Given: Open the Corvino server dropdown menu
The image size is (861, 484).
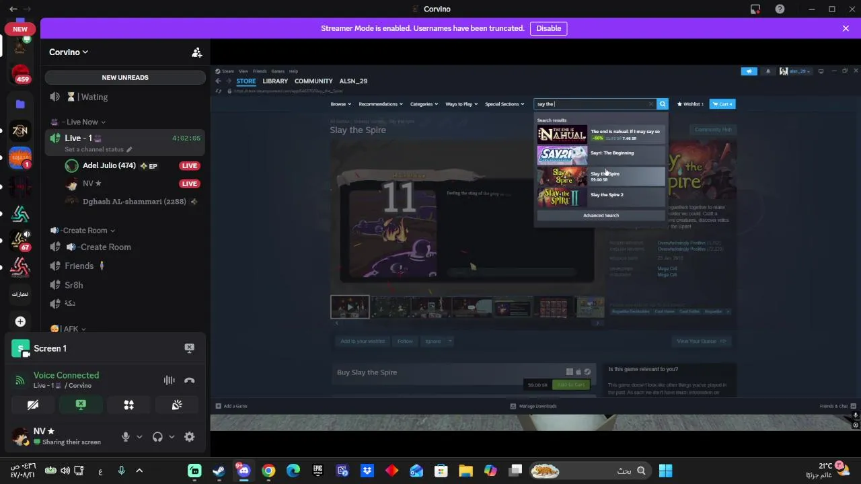Looking at the screenshot, I should tap(69, 52).
